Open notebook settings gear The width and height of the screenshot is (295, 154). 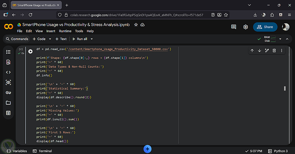(245, 27)
